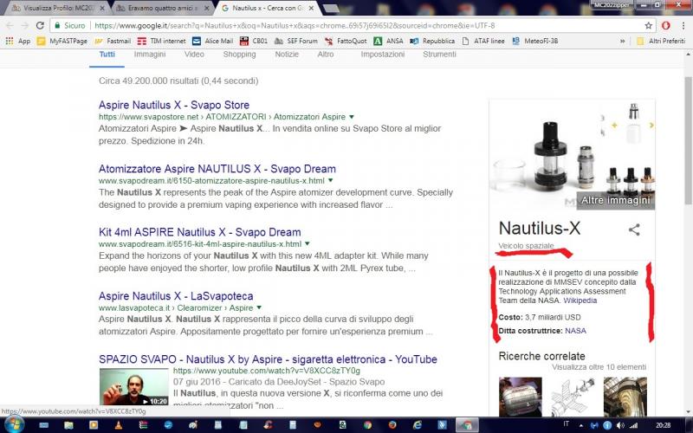
Task: Launch VLC from the taskbar cone icon
Action: click(x=119, y=425)
